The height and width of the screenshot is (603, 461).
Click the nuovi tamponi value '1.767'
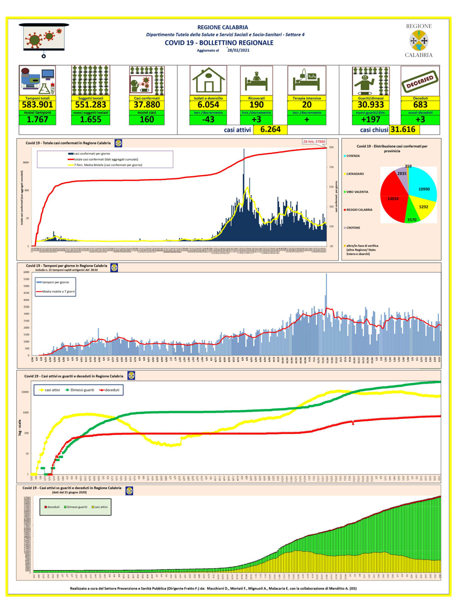[37, 120]
